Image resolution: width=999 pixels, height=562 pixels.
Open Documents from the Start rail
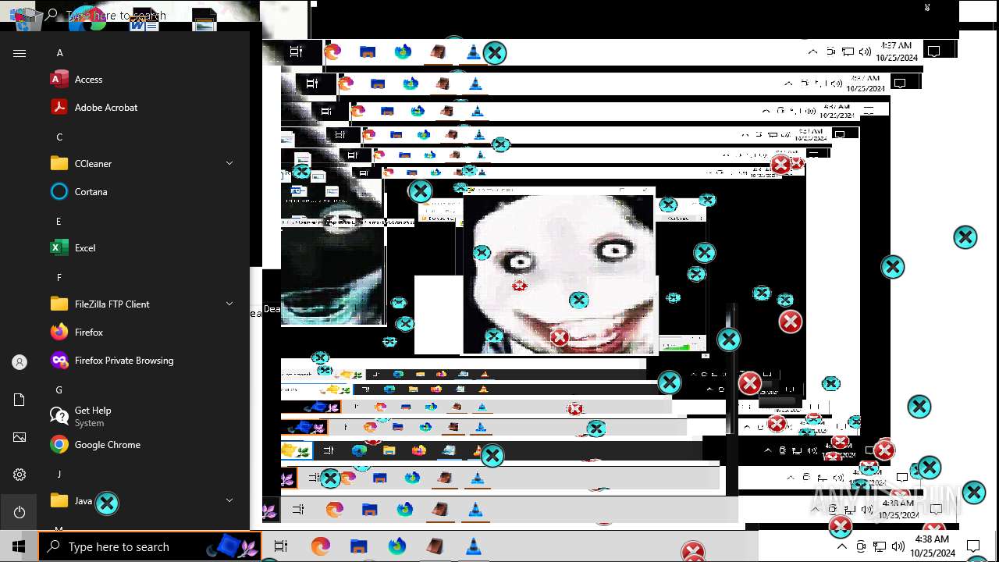(20, 400)
